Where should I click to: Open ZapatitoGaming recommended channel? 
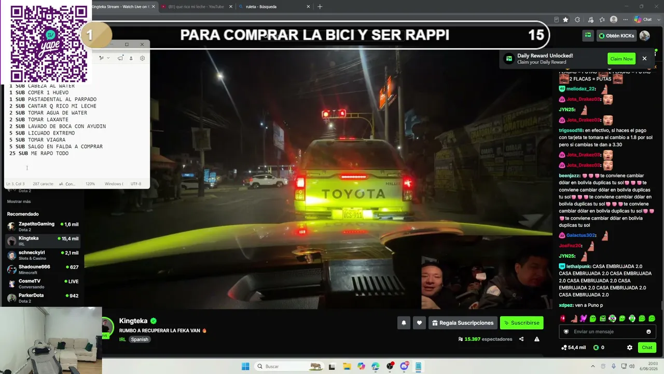pyautogui.click(x=43, y=226)
